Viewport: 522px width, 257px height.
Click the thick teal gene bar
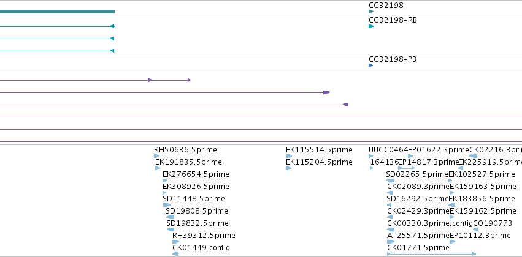pyautogui.click(x=57, y=12)
